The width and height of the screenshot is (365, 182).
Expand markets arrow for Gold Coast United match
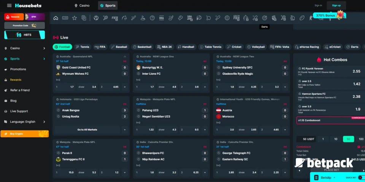tap(125, 87)
